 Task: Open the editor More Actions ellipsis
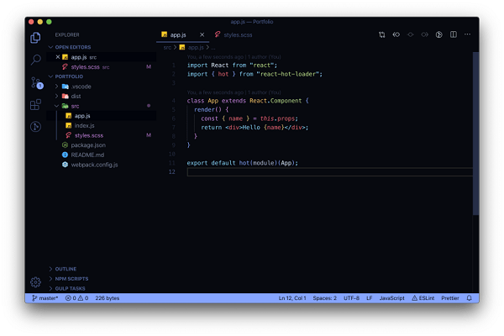tap(468, 34)
